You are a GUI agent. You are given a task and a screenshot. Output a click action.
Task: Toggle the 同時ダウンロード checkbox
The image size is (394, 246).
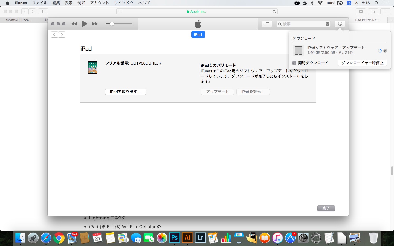pyautogui.click(x=294, y=63)
